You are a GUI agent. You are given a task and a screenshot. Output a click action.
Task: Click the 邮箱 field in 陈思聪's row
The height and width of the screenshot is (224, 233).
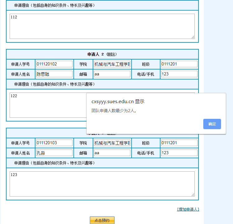[x=112, y=74]
